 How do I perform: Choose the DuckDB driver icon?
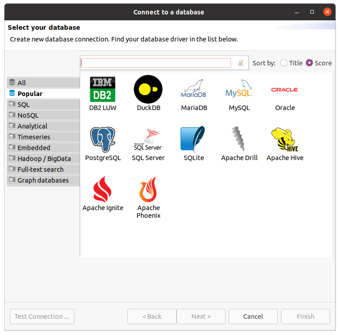(148, 89)
